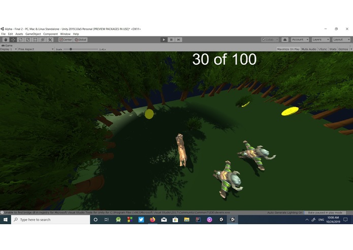Open Mail app from taskbar

coord(164,220)
